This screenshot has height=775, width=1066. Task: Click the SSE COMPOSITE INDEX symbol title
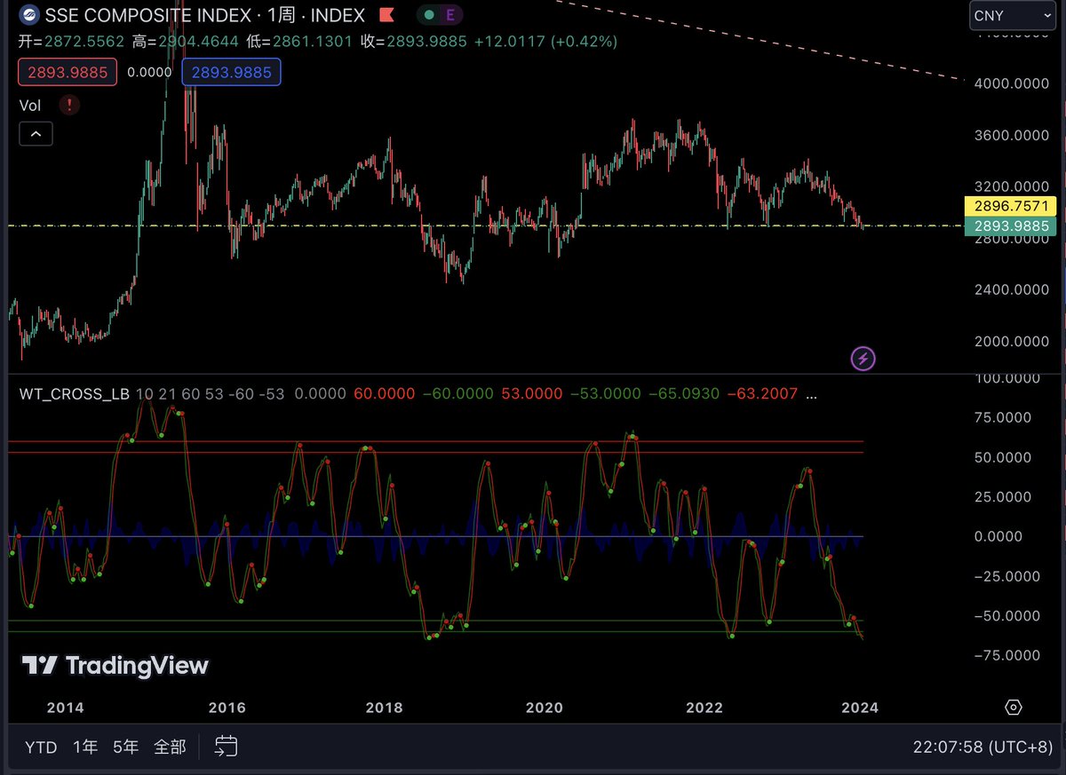[x=148, y=15]
